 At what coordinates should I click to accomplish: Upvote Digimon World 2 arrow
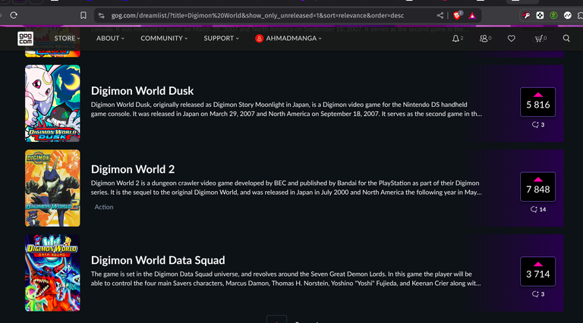click(538, 180)
